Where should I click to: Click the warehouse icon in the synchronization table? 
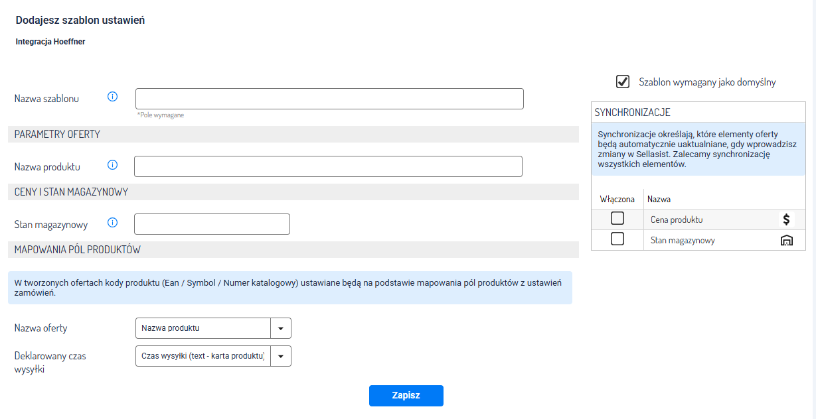[x=786, y=241]
